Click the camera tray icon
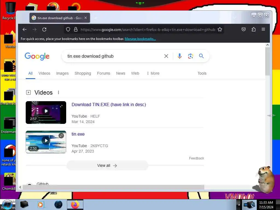280x210 pixels. 249,205
